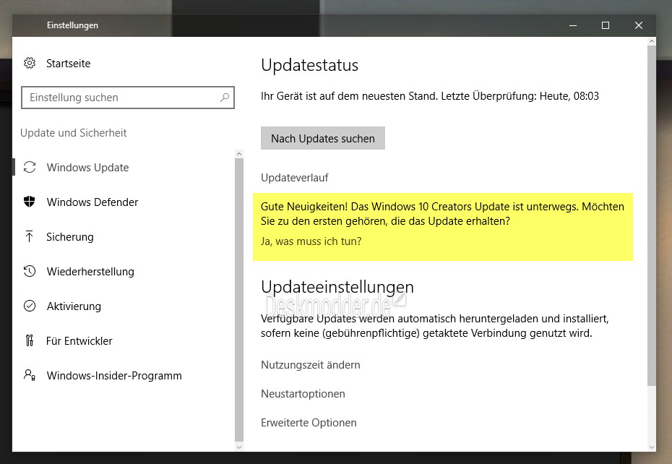This screenshot has height=464, width=672.
Task: Click 'Ja, was muss ich tun?' link
Action: pyautogui.click(x=311, y=241)
